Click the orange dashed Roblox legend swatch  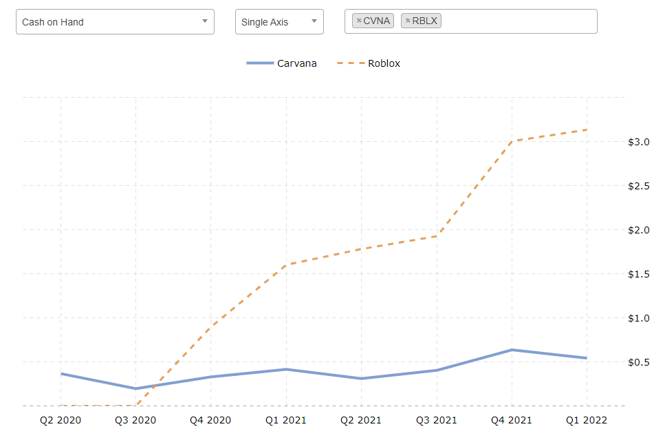tap(351, 63)
